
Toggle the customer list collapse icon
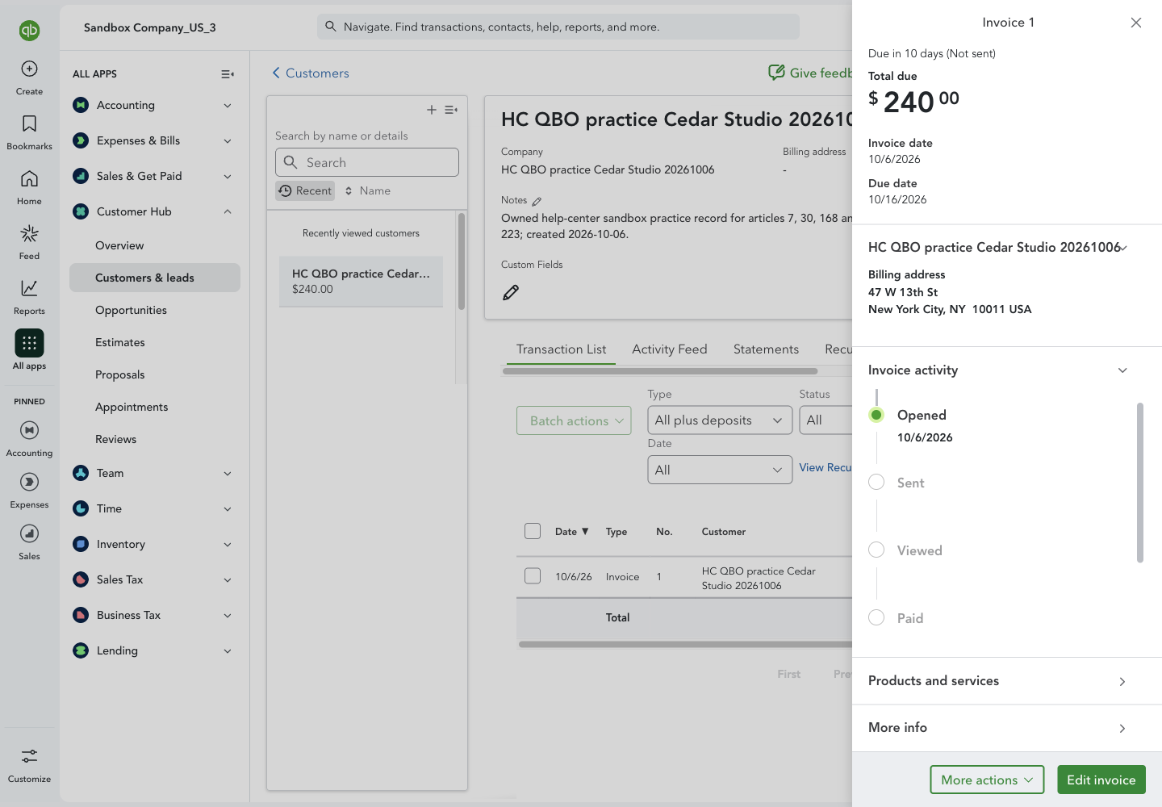click(x=451, y=110)
